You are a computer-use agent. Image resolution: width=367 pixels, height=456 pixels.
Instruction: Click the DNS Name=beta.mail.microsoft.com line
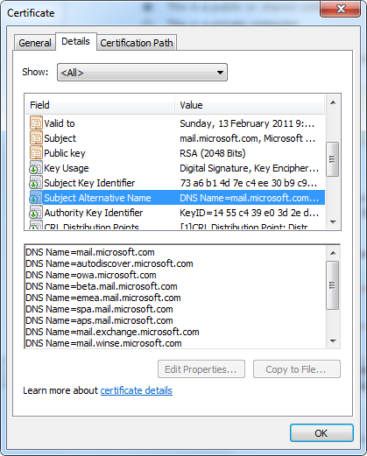pyautogui.click(x=102, y=286)
